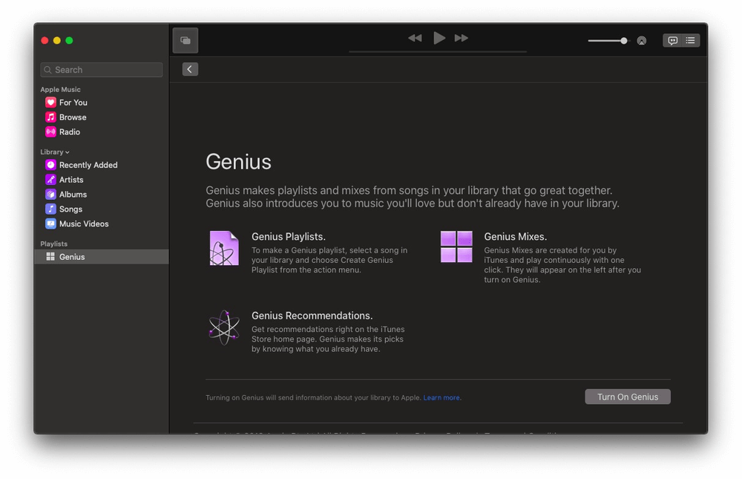
Task: Select the Genius playlist item
Action: (x=101, y=257)
